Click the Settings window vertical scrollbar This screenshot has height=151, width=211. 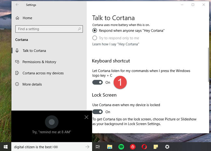pyautogui.click(x=208, y=65)
